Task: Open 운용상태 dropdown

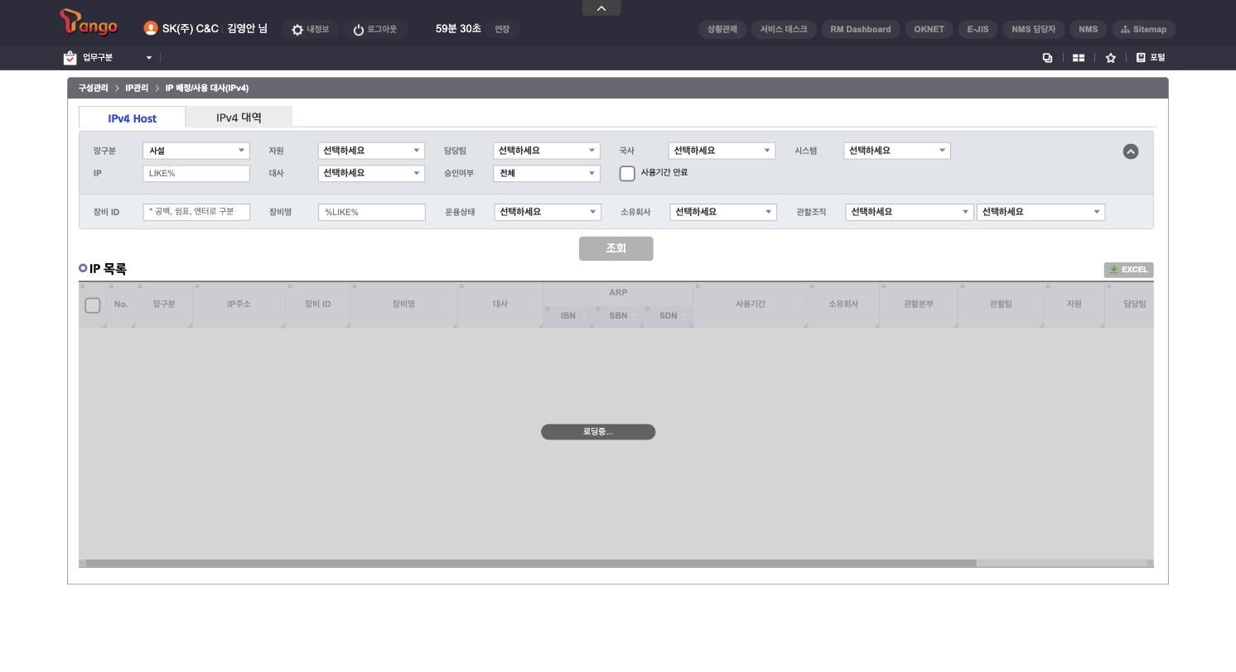Action: pos(548,212)
